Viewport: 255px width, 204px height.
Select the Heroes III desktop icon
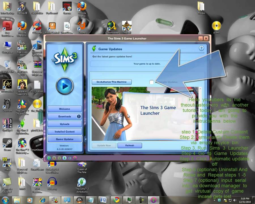[x=22, y=8]
